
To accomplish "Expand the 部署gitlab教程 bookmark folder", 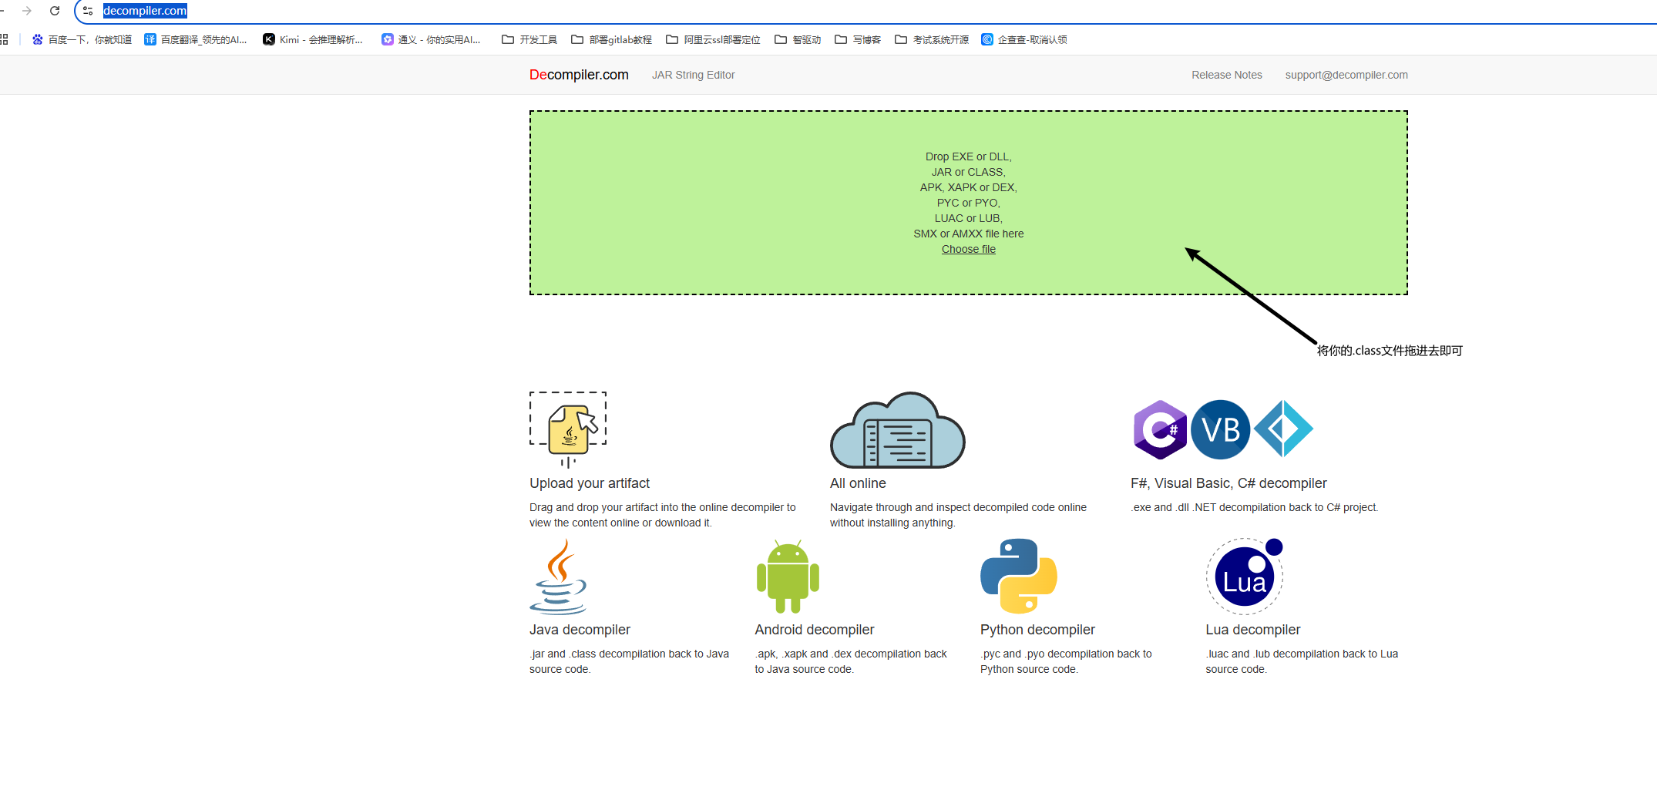I will [x=611, y=39].
